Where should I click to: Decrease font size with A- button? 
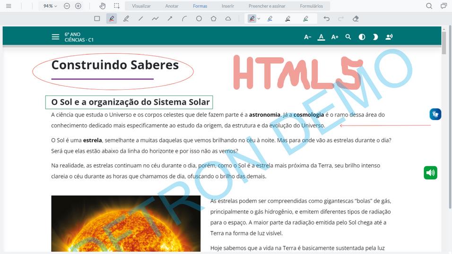pos(307,37)
